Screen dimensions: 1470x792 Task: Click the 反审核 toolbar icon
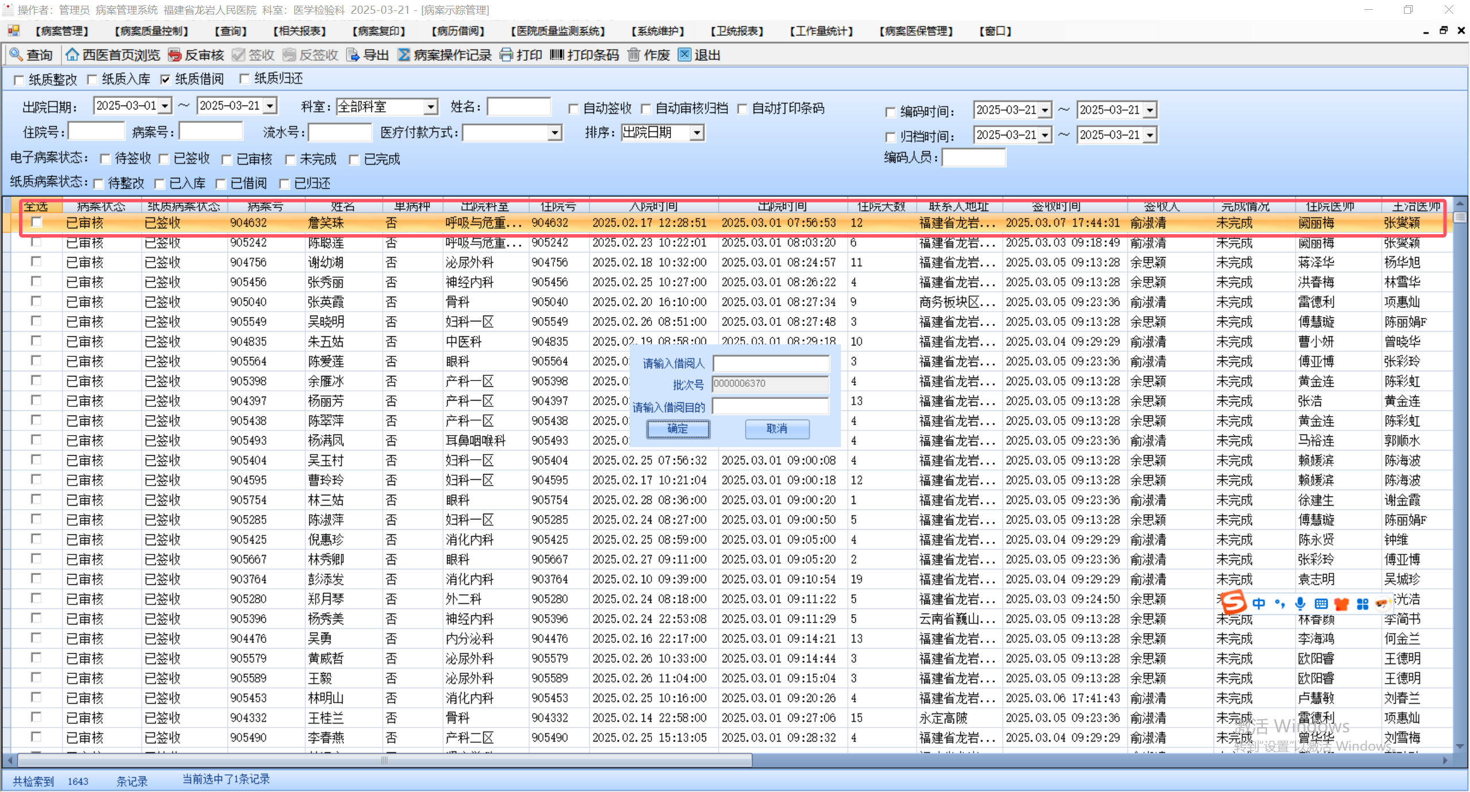[174, 55]
